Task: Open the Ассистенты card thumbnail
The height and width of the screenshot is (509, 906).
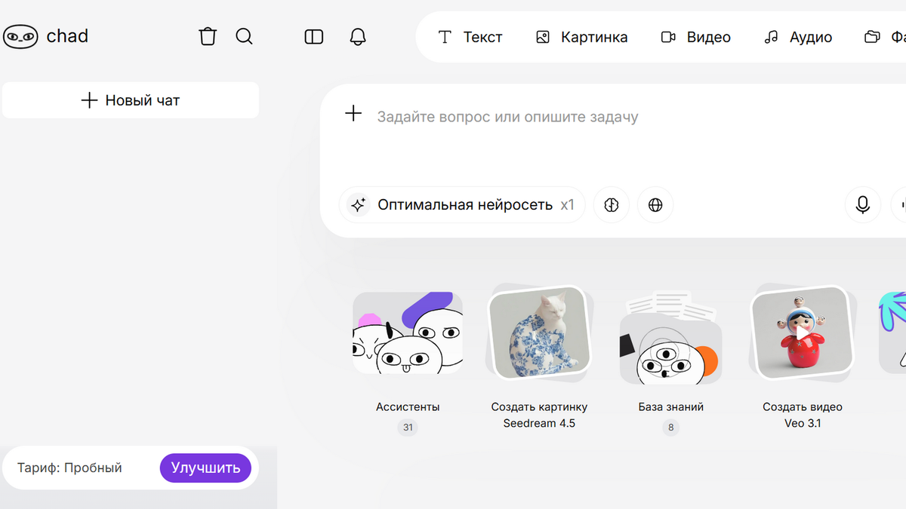Action: [408, 333]
